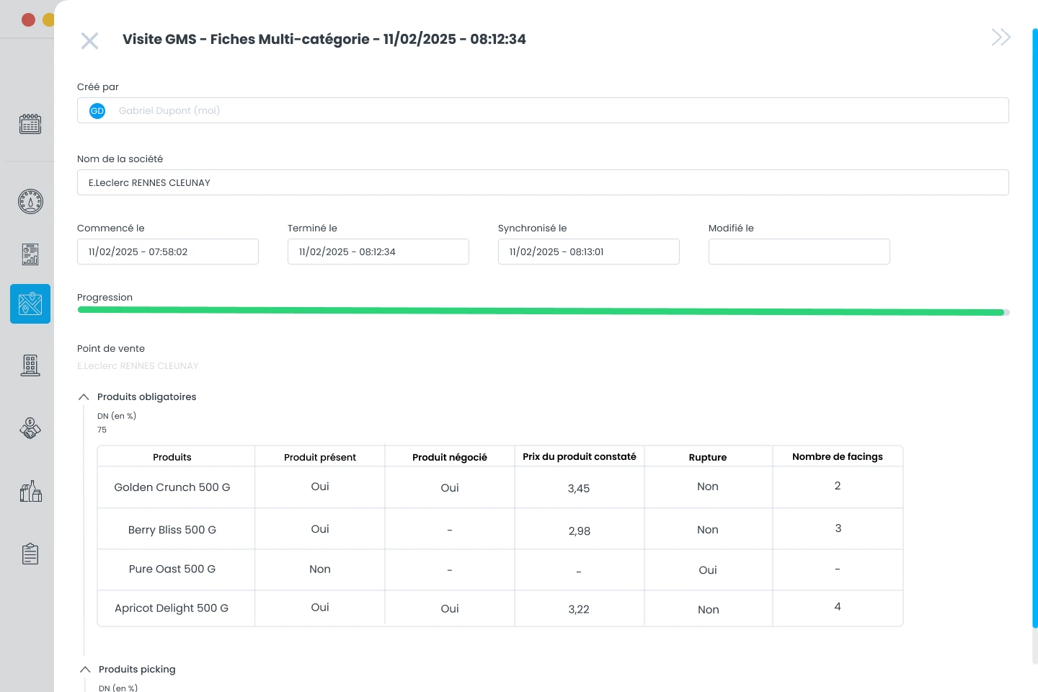The image size is (1038, 692).
Task: Click the E.Leclerc RENNES CLEUNAY point de vente link
Action: tap(138, 366)
